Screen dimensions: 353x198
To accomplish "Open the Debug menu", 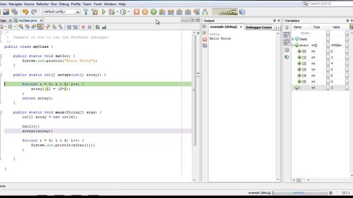I will pos(64,4).
